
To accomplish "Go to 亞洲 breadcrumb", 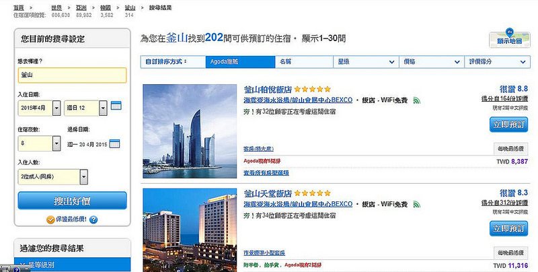I will (81, 7).
